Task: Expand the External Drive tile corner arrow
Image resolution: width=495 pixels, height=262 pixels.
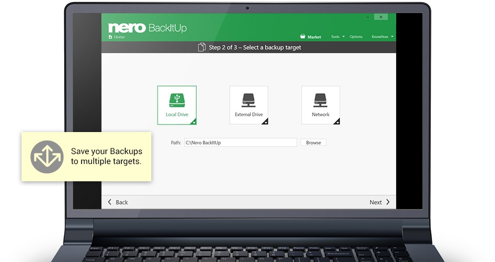Action: [x=265, y=122]
